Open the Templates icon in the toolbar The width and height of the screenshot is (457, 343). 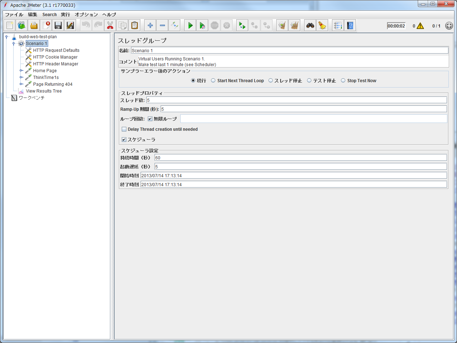click(x=22, y=25)
